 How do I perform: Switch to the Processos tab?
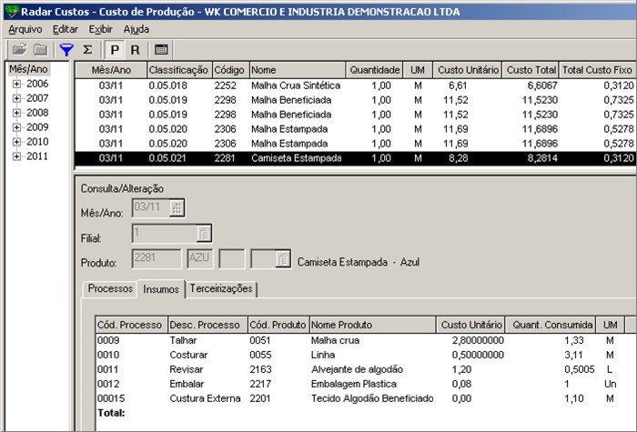tap(110, 289)
